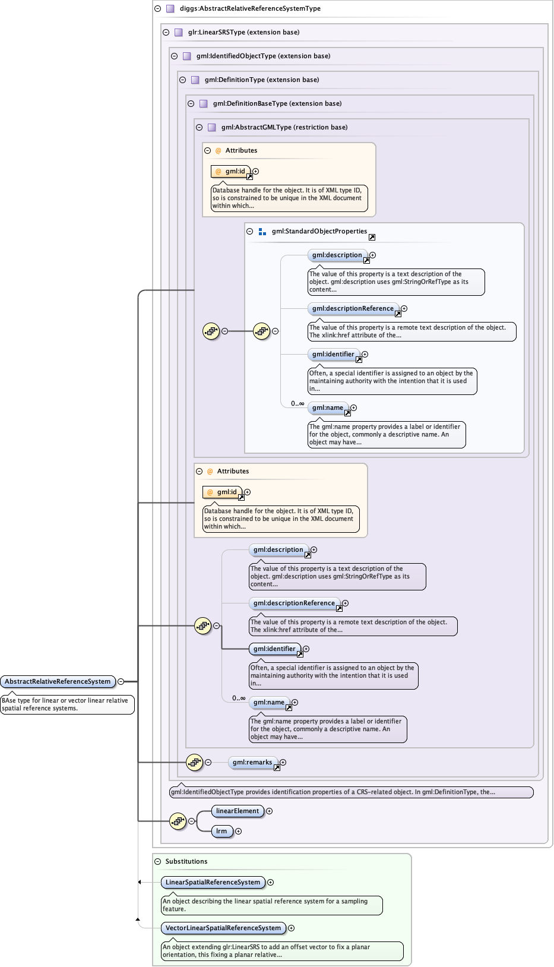Viewport: 554px width, 967px height.
Task: Expand the VectorLinearSpatialReferenceSystem substitution
Action: (292, 928)
